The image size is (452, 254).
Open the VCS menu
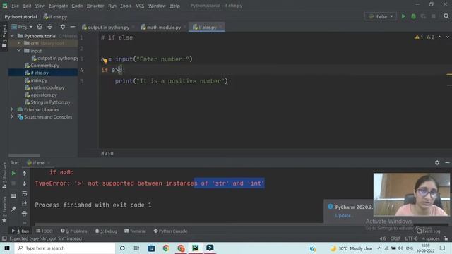(140, 6)
